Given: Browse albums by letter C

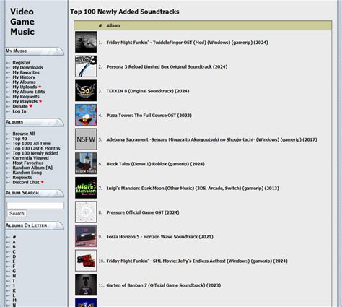Looking at the screenshot, I should click(14, 252).
